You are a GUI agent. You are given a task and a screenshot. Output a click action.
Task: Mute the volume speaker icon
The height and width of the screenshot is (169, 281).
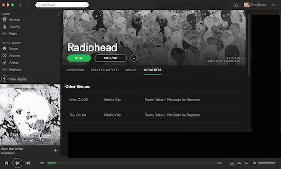pyautogui.click(x=254, y=163)
